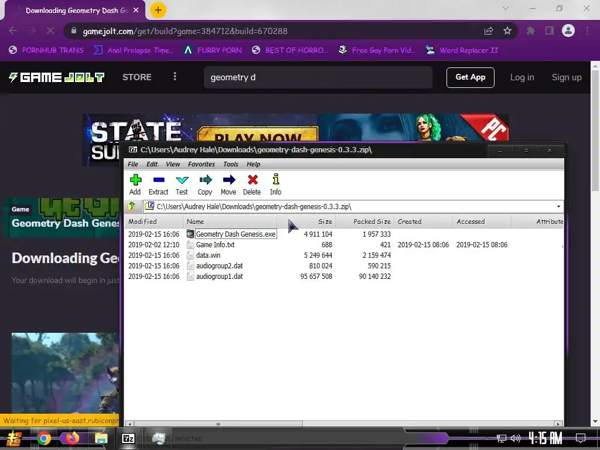Viewport: 600px width, 450px height.
Task: Click the share page icon in address bar
Action: click(489, 31)
